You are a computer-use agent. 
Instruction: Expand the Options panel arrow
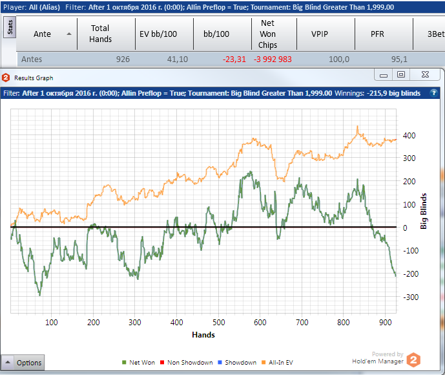(x=8, y=362)
